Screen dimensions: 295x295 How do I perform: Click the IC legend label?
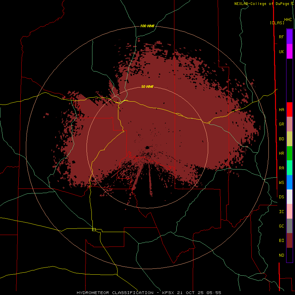[x=281, y=212]
